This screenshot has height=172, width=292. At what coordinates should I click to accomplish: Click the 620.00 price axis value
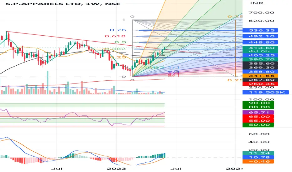[261, 21]
